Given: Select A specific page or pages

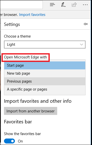Looking at the screenshot, I should tap(45, 89).
